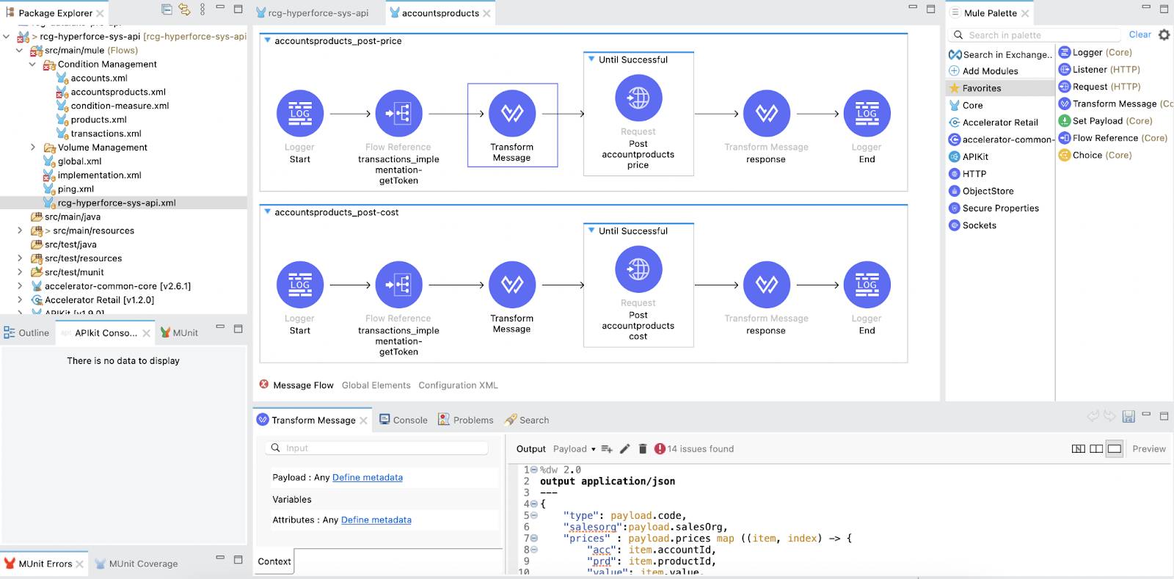
Task: Select the Transform Message response node in post-price flow
Action: click(766, 114)
